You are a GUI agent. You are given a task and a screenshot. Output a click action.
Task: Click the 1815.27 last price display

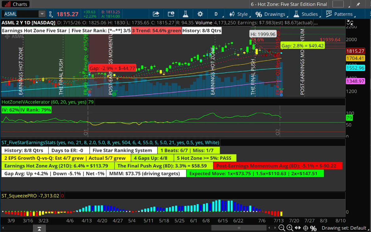[x=67, y=14]
